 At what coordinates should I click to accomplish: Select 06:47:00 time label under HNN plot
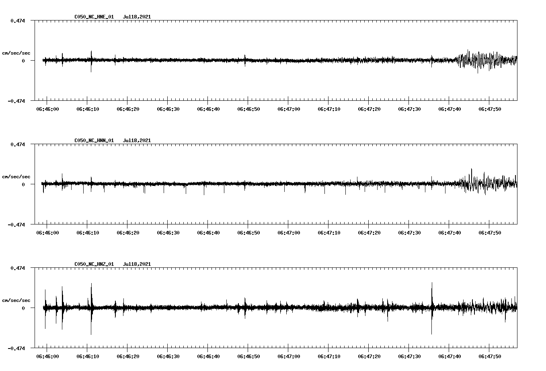(x=289, y=233)
